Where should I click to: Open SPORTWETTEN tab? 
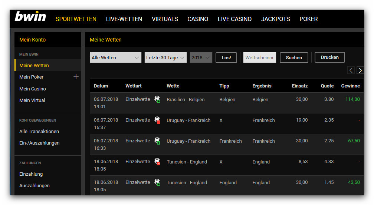[x=76, y=19]
